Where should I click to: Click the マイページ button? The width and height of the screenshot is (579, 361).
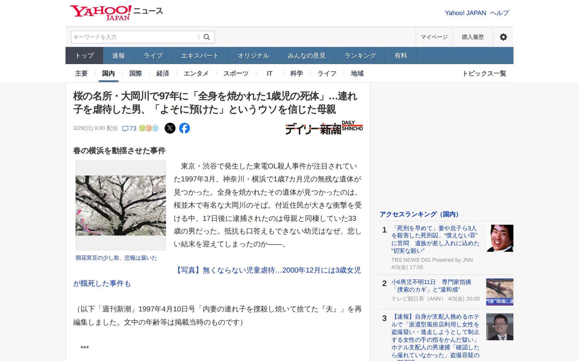(x=434, y=37)
